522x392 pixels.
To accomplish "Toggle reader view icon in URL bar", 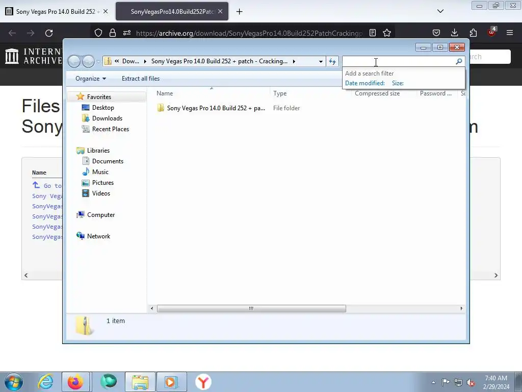I will pos(373,33).
